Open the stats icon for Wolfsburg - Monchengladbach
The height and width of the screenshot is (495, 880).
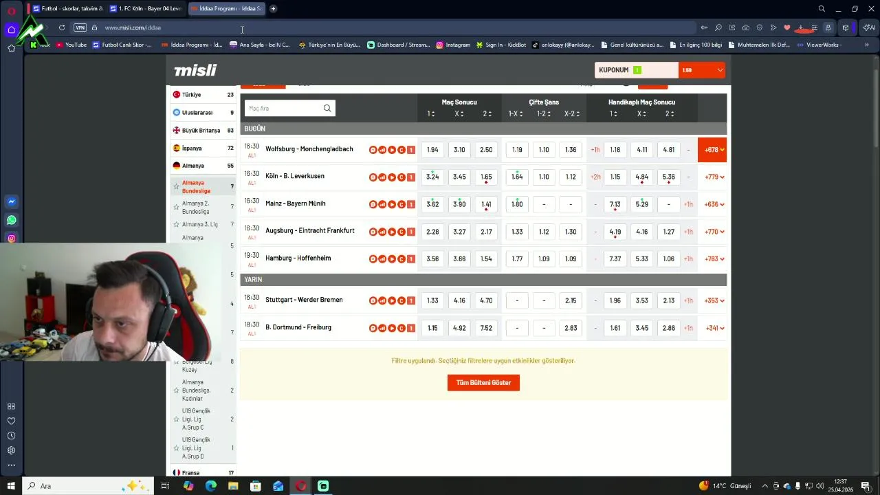point(382,150)
